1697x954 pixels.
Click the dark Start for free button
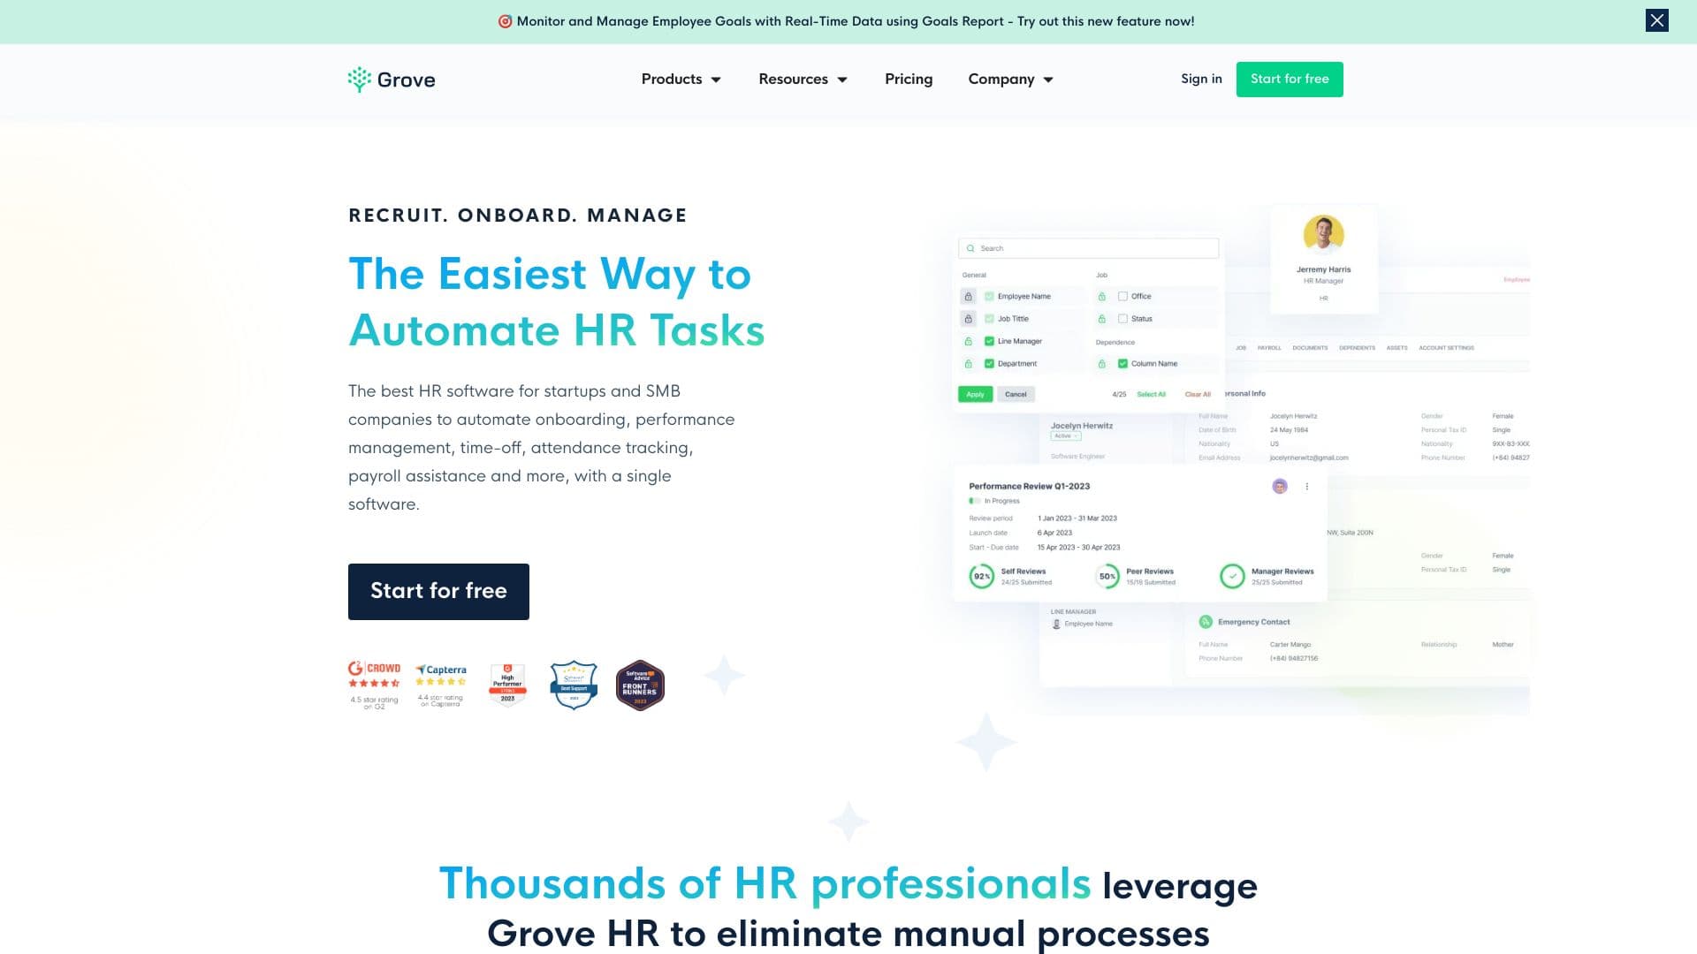pos(438,591)
